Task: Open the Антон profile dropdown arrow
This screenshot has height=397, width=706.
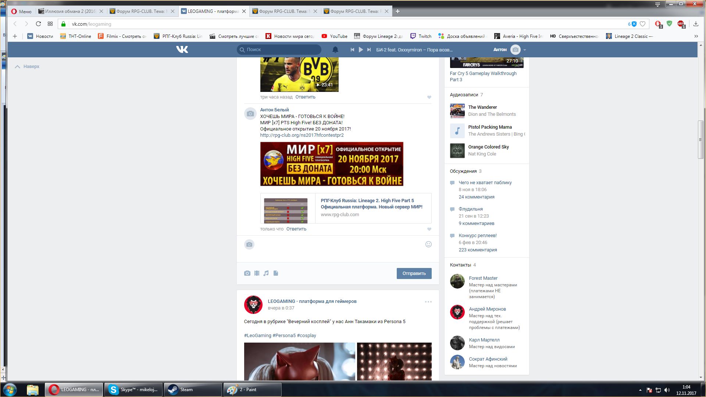Action: tap(525, 50)
